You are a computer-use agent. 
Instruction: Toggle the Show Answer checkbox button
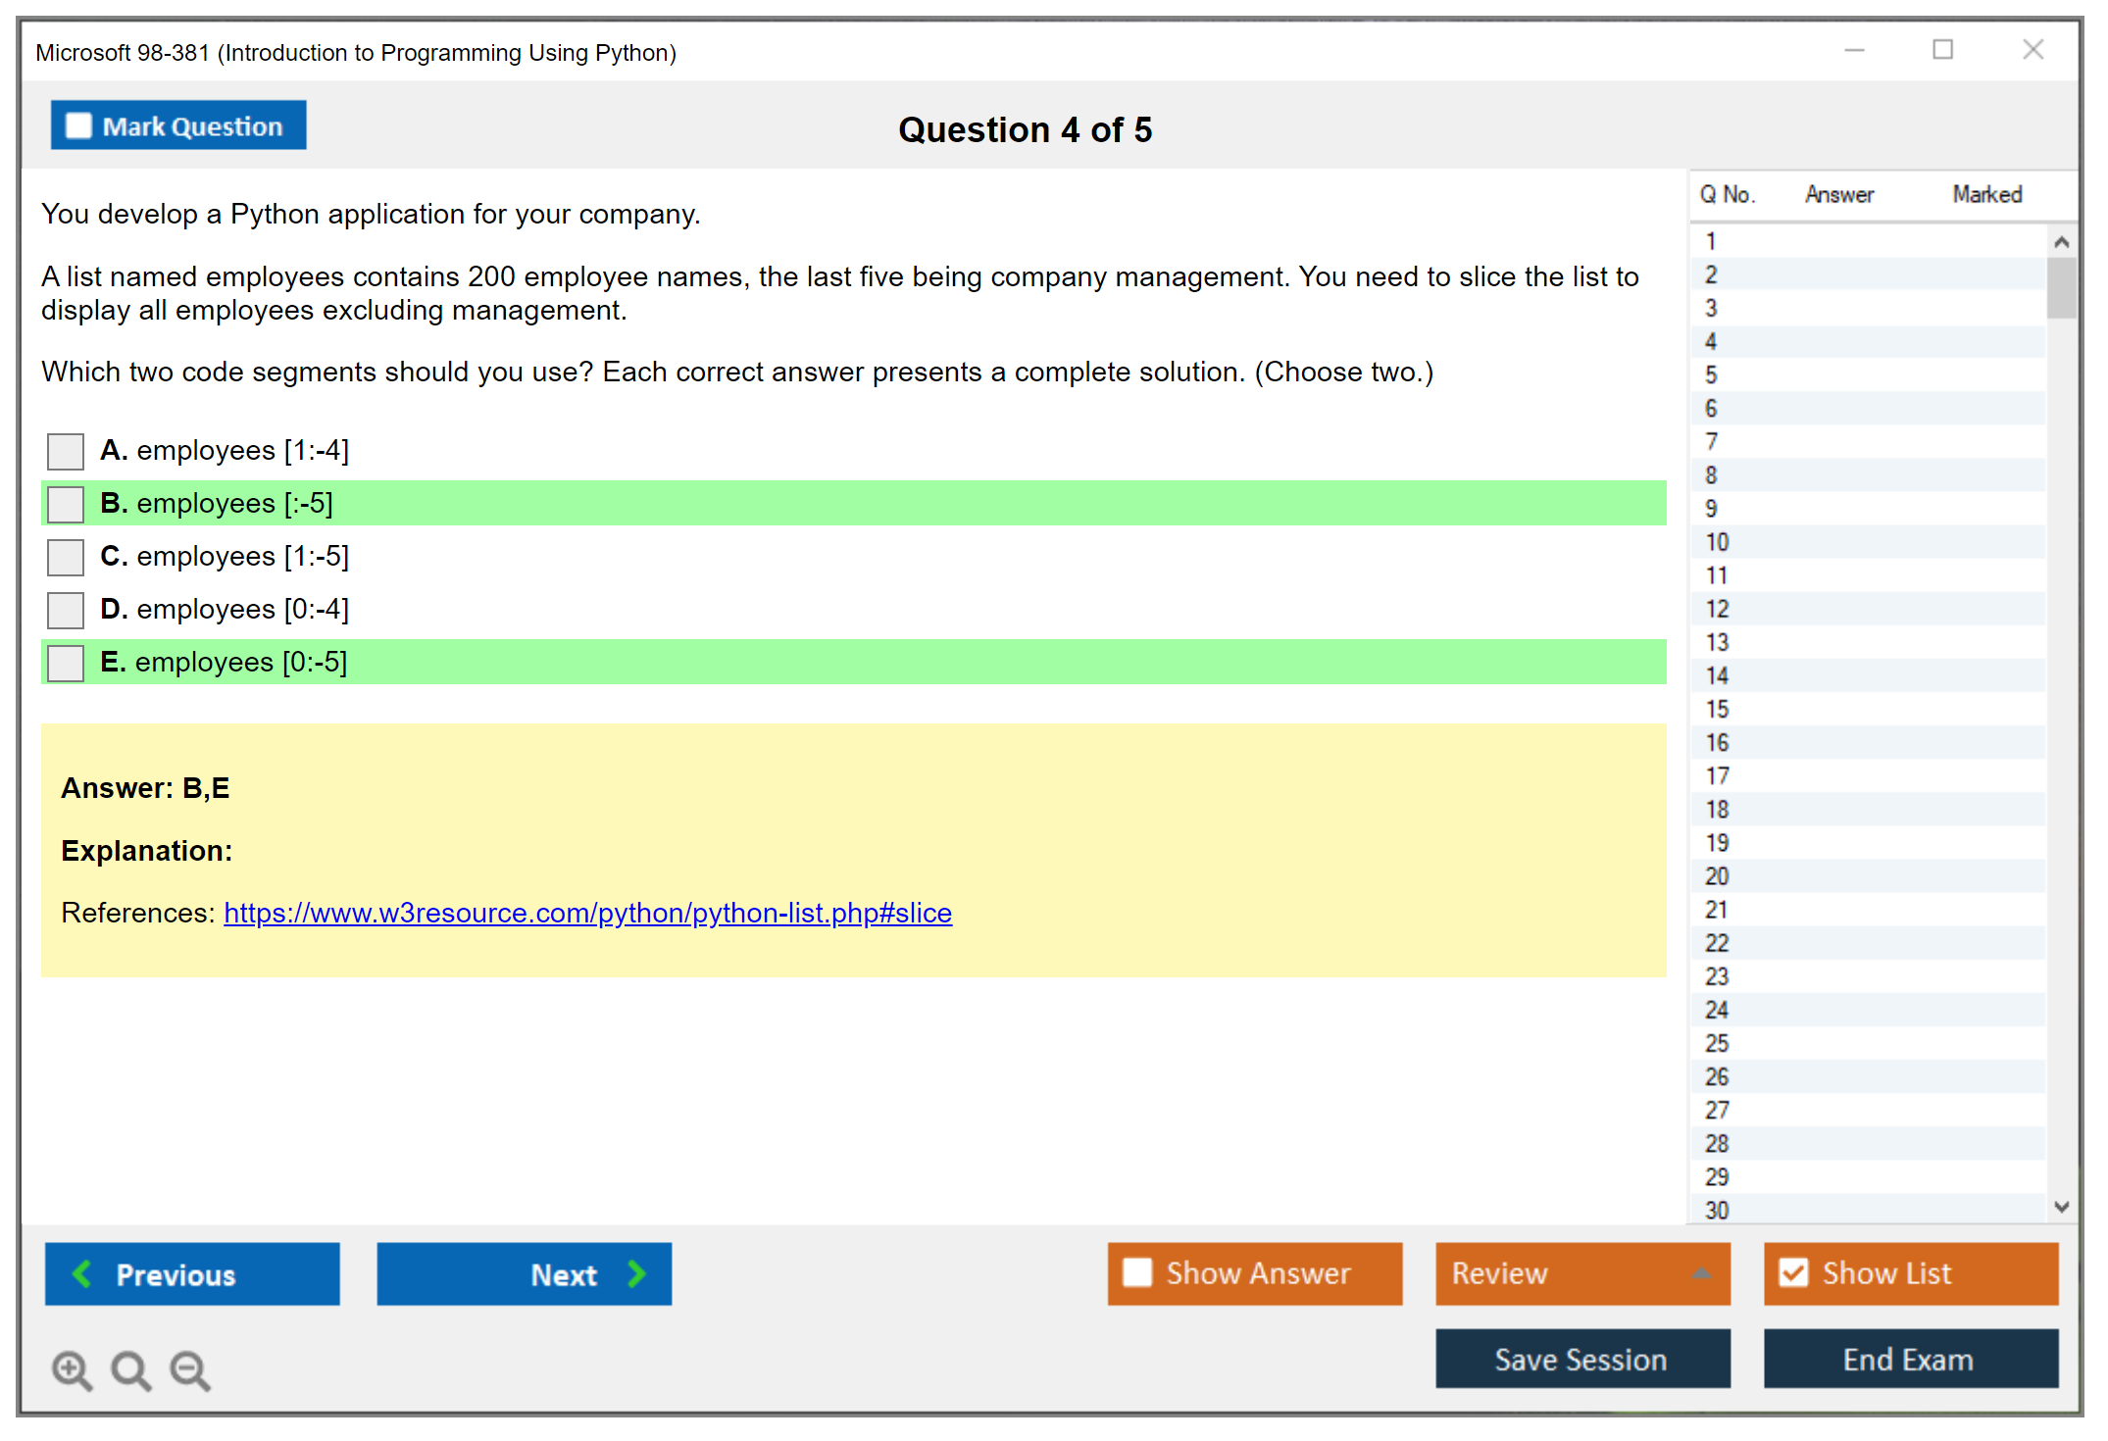[x=1137, y=1272]
